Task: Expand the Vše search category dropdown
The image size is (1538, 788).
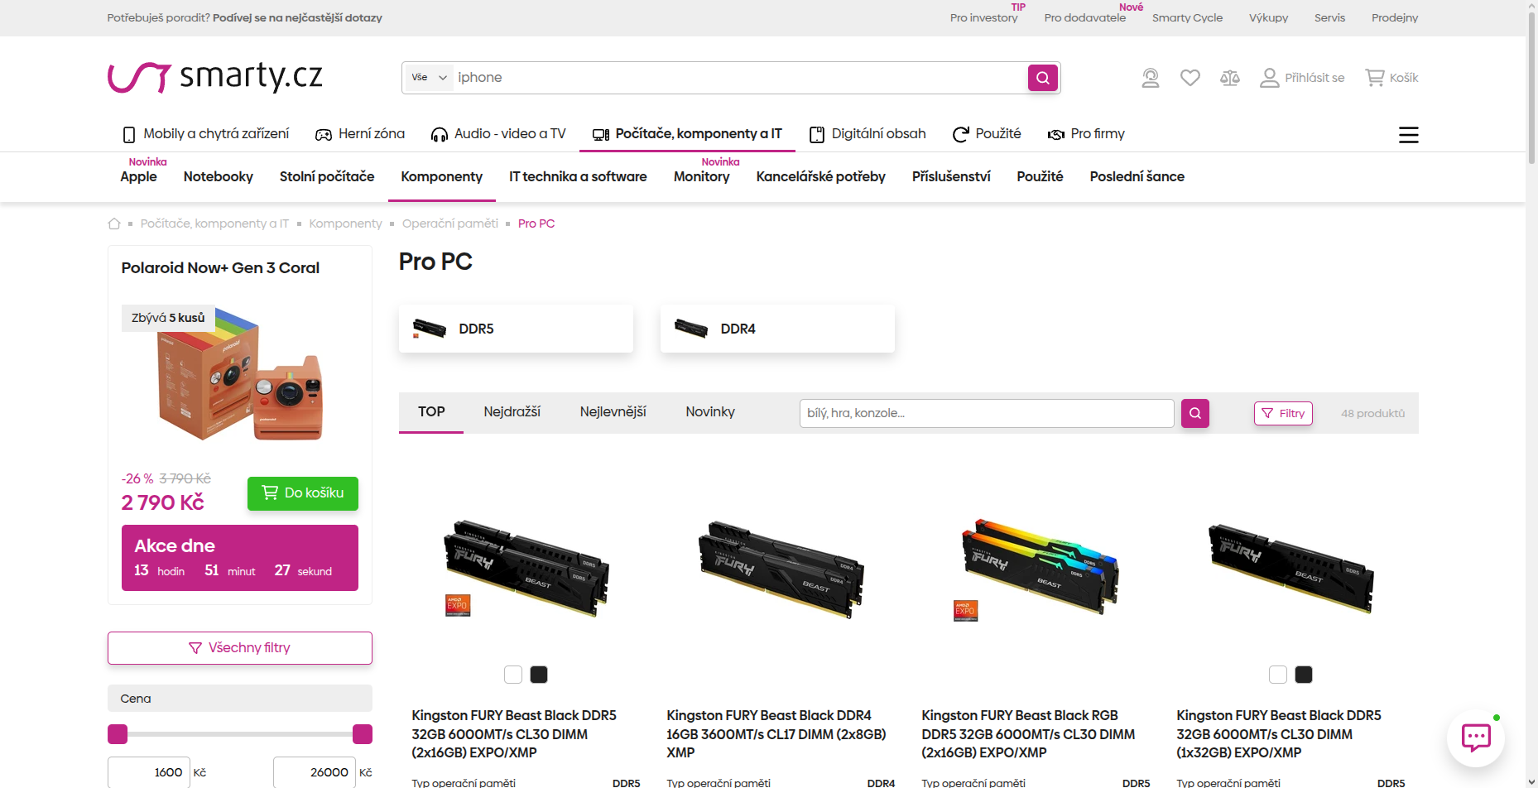Action: [429, 78]
